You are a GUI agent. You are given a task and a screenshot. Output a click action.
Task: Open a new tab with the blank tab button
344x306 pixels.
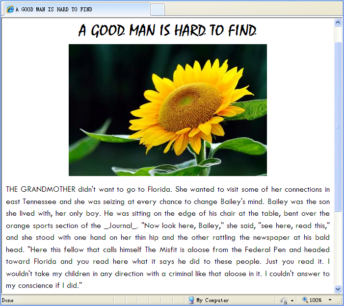158,10
